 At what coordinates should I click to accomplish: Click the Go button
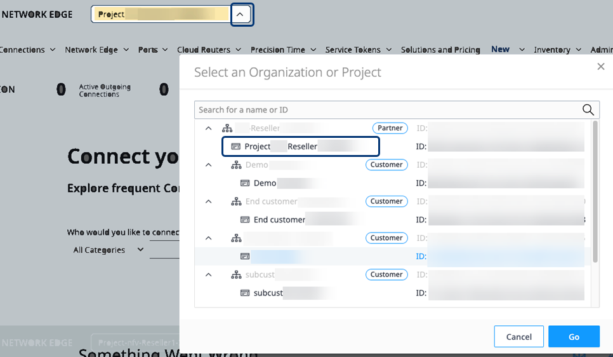[574, 337]
